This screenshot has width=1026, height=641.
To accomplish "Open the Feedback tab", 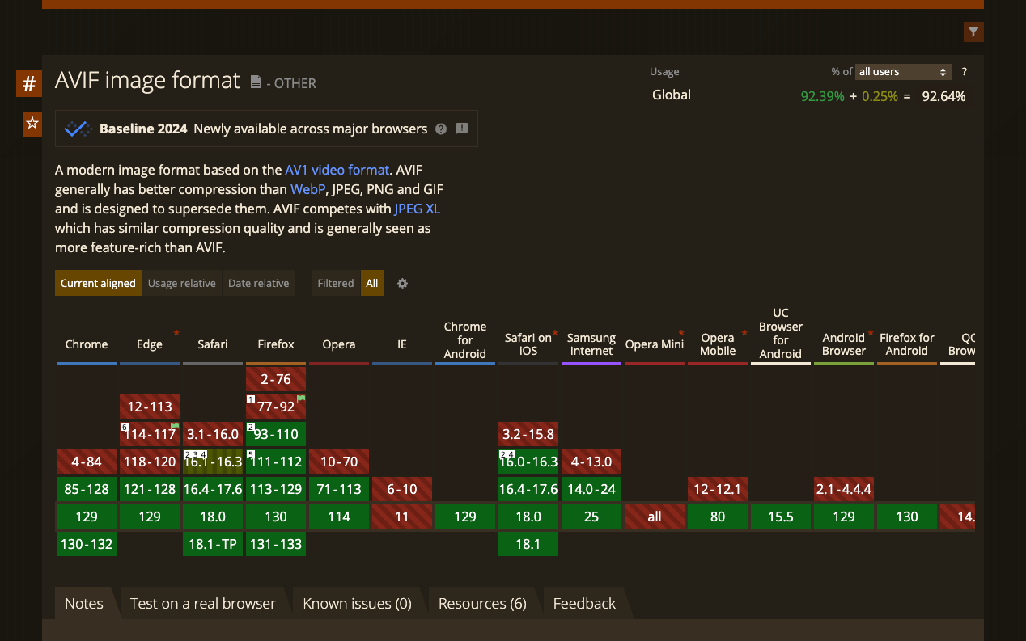I will (x=584, y=603).
